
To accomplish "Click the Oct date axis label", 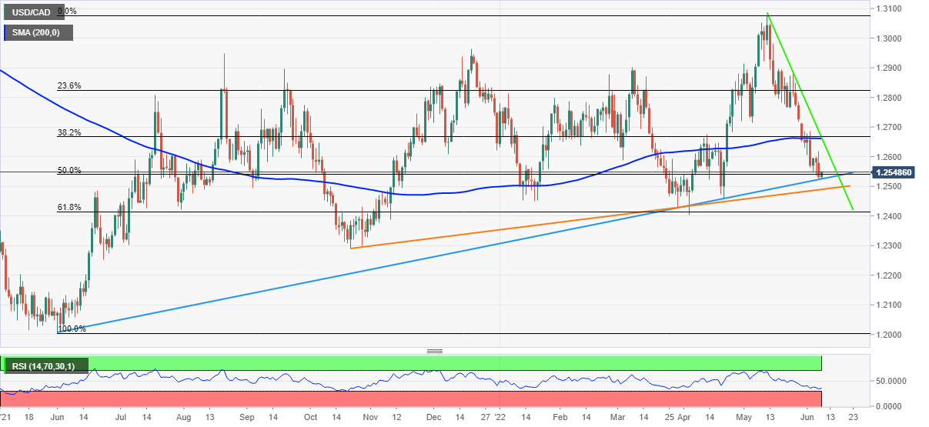I will click(309, 417).
